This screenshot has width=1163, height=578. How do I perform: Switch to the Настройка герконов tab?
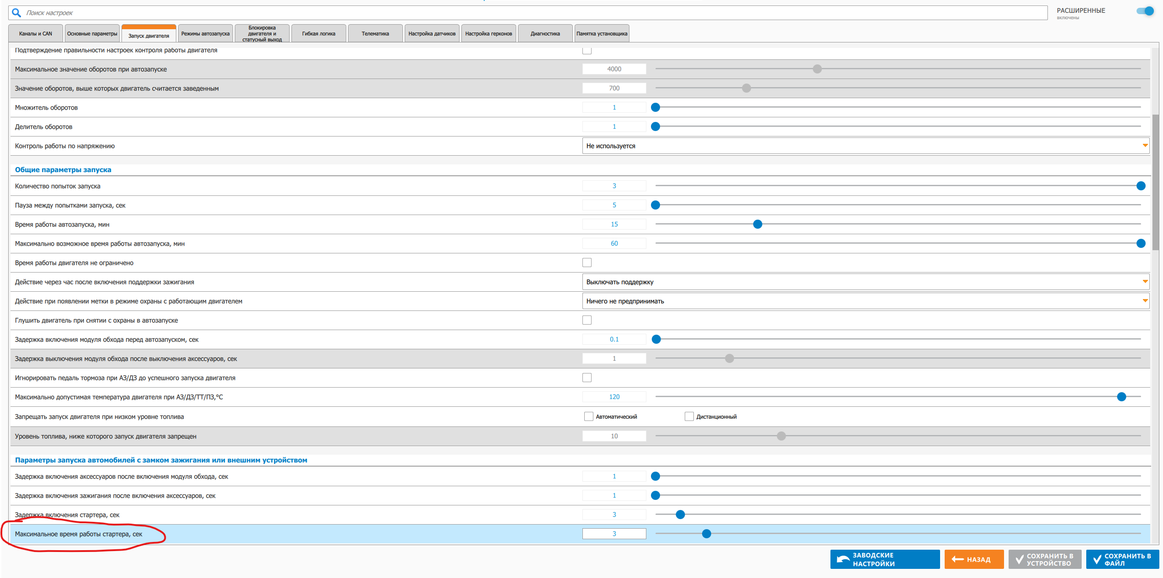(489, 33)
